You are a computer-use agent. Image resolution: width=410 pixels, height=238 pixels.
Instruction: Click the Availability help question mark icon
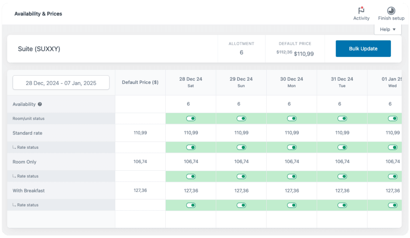[x=40, y=104]
